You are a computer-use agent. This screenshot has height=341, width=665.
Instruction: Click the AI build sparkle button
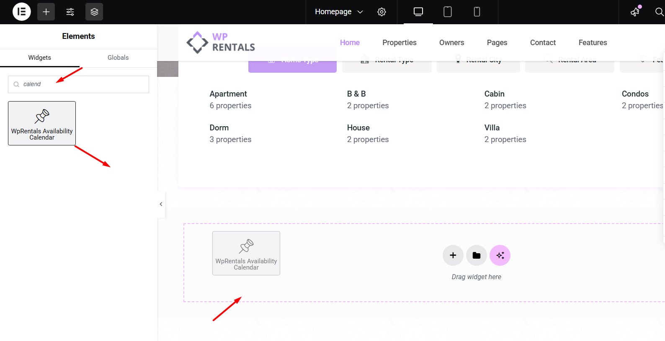tap(500, 255)
